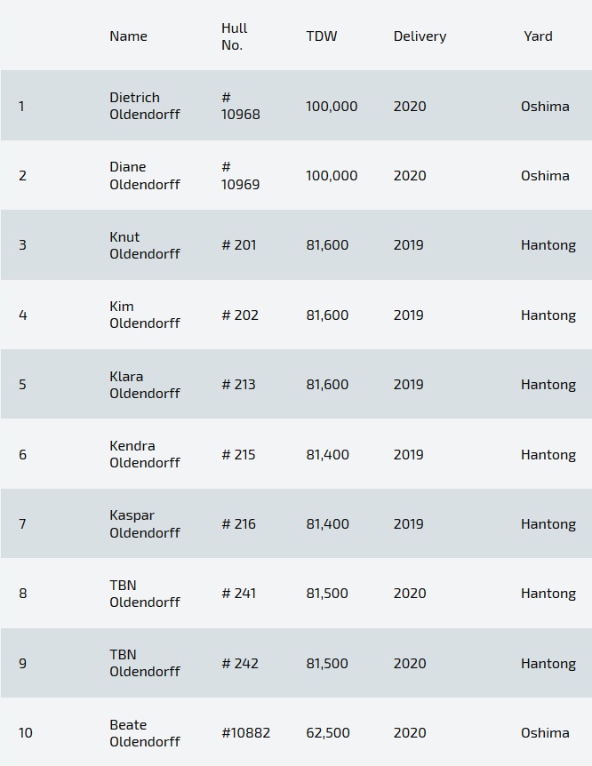Screen dimensions: 592x766
Task: Click the Name column header
Action: pyautogui.click(x=128, y=36)
